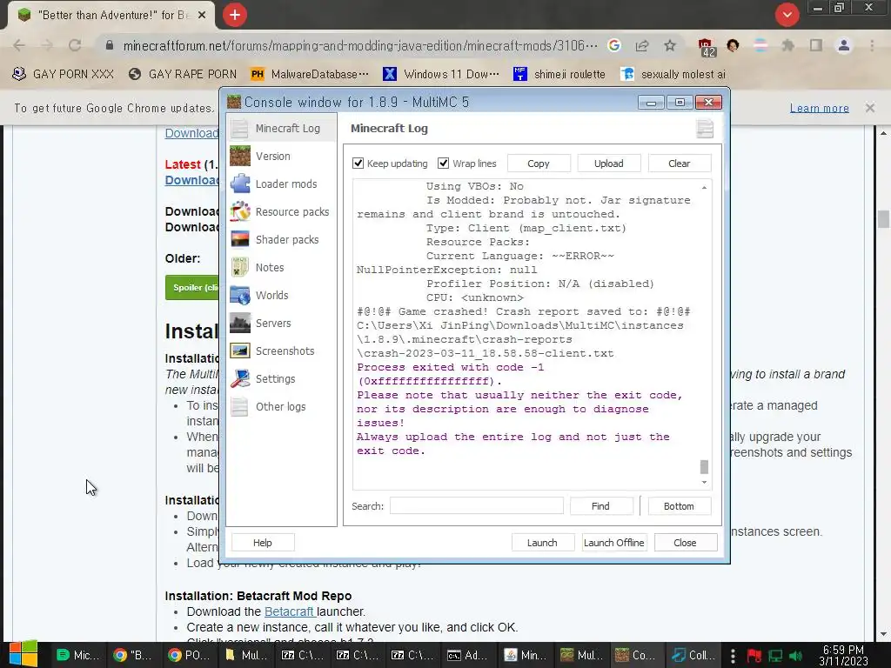The width and height of the screenshot is (891, 668).
Task: Open the Shader packs page
Action: (281, 240)
